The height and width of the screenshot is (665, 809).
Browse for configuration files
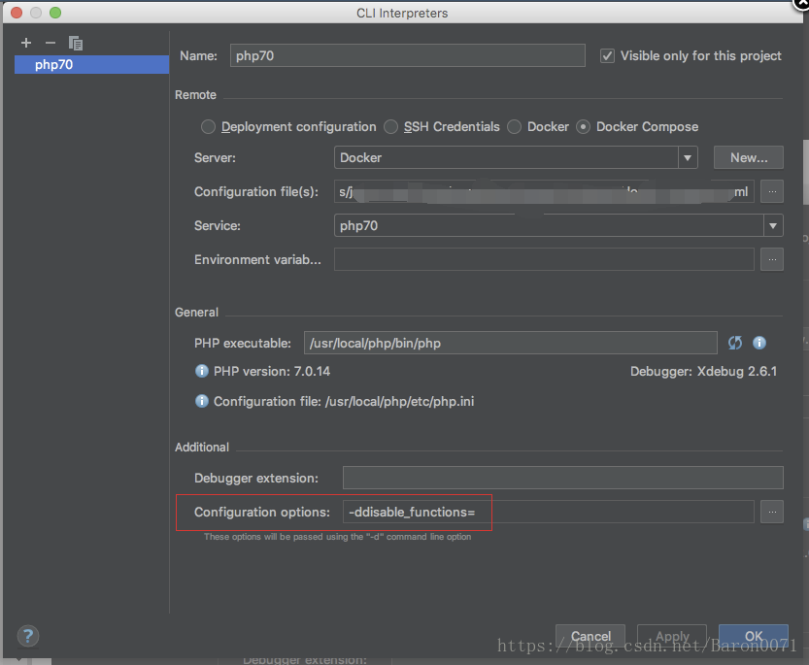pyautogui.click(x=772, y=191)
